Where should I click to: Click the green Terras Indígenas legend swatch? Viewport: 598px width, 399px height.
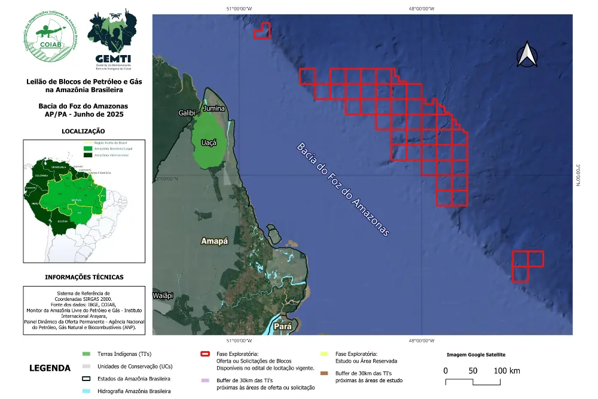click(x=87, y=354)
